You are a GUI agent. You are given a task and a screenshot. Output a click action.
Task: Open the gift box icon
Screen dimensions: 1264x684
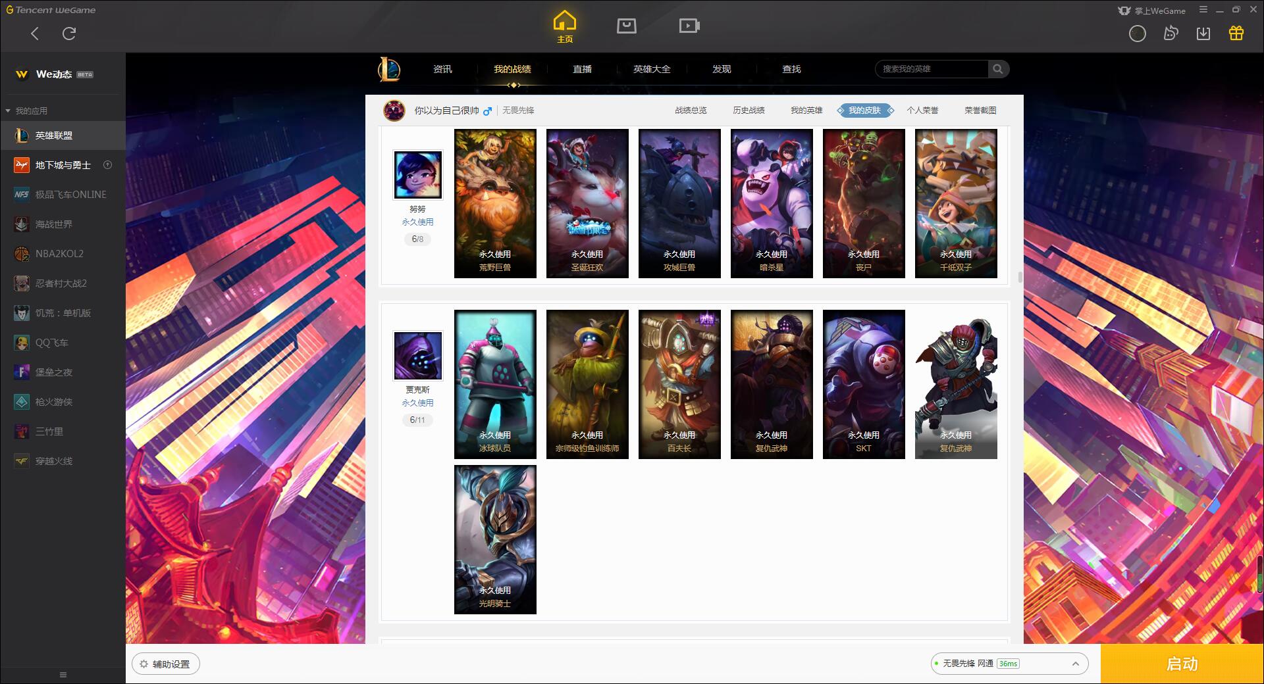point(1236,34)
